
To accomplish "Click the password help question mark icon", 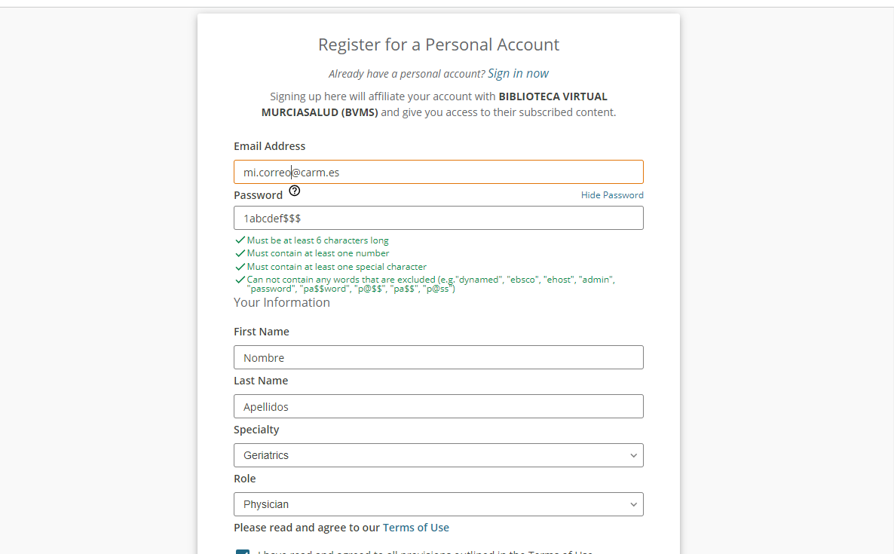I will [295, 191].
